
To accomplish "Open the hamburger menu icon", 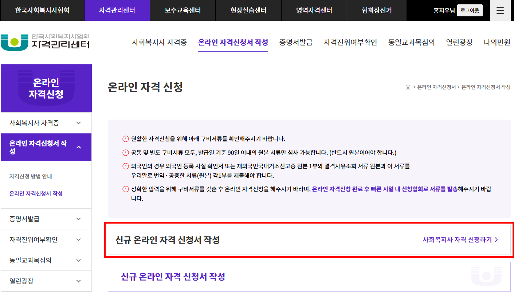I will [500, 11].
